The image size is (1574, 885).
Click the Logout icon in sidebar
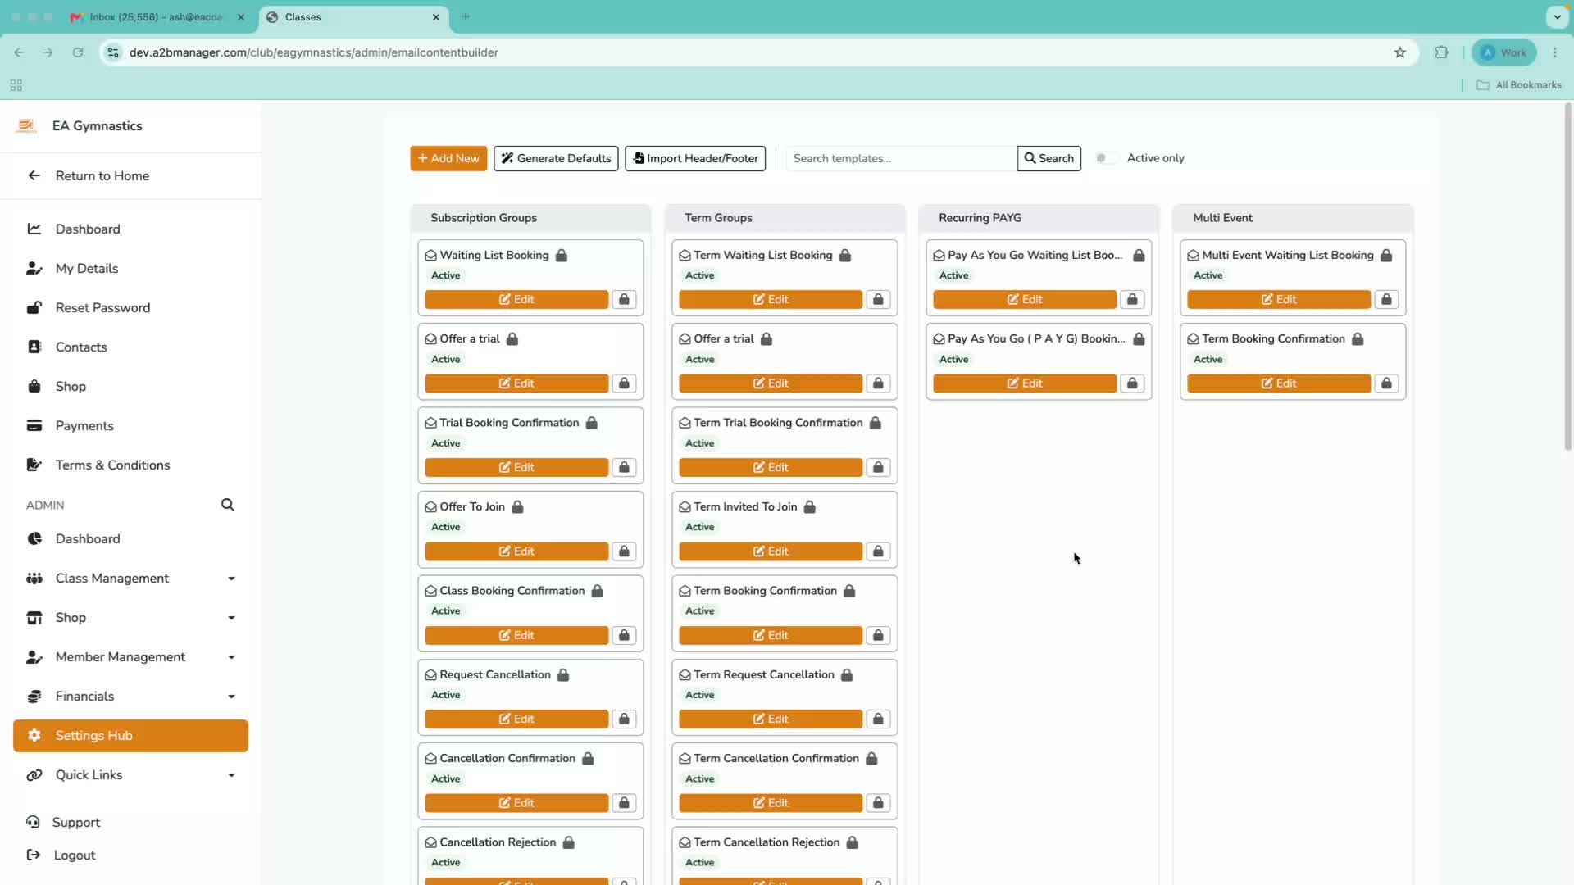point(34,855)
